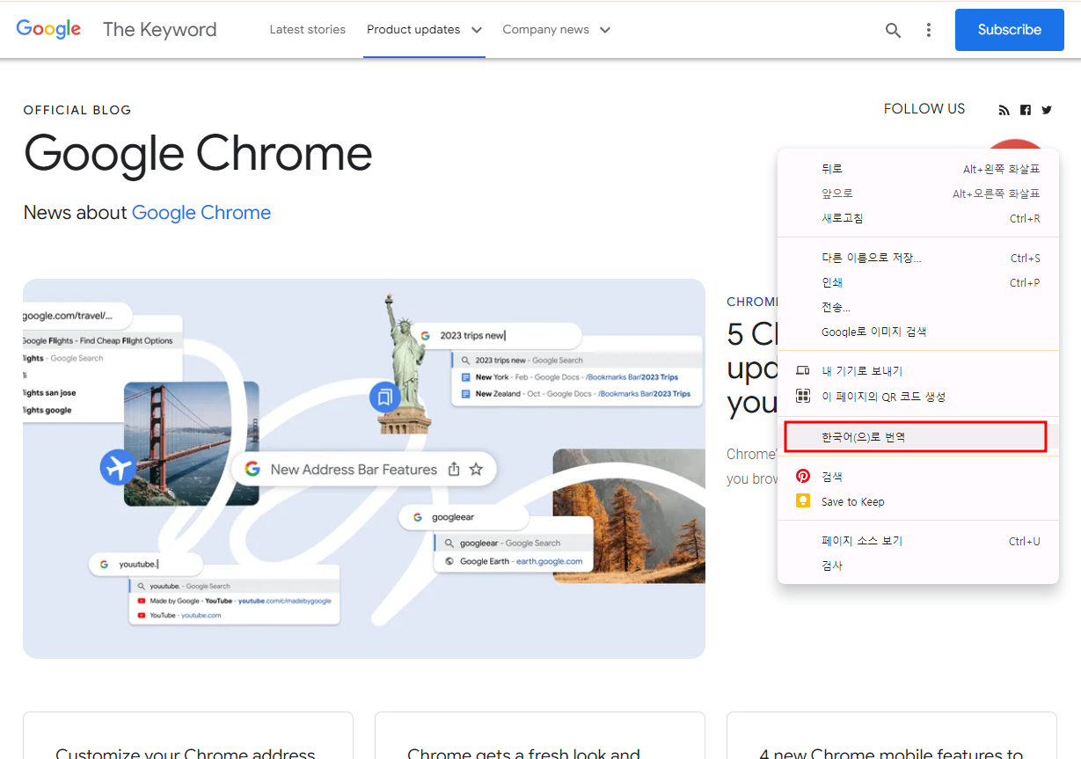This screenshot has width=1081, height=759.
Task: Choose Save to Keep menu entry
Action: (x=918, y=501)
